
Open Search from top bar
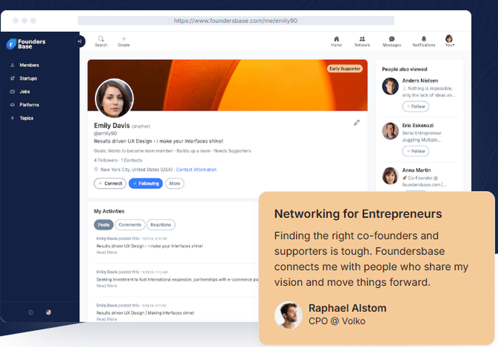(x=101, y=41)
